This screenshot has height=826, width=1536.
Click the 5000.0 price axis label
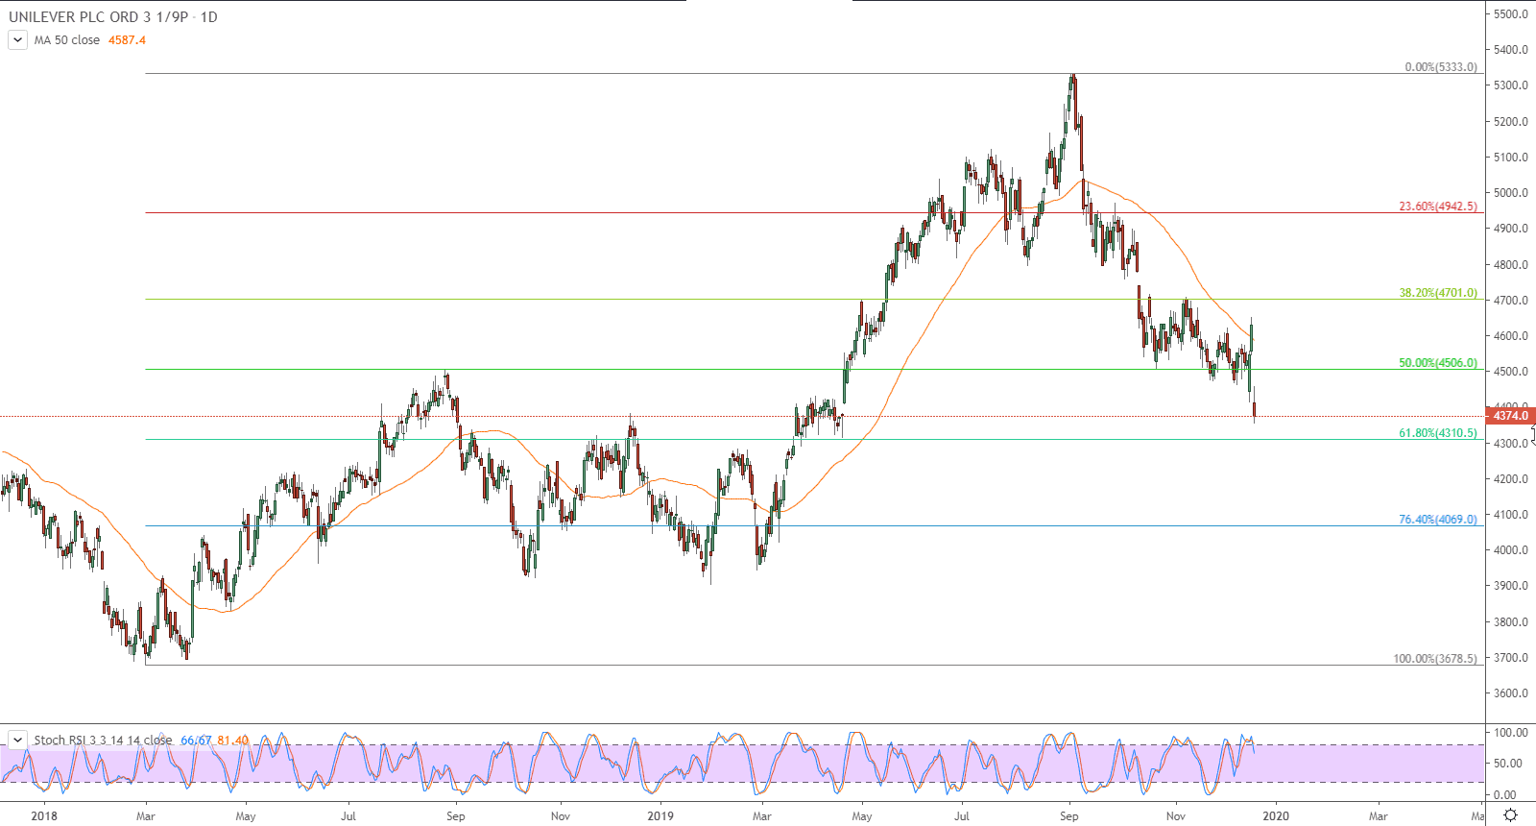click(1510, 193)
